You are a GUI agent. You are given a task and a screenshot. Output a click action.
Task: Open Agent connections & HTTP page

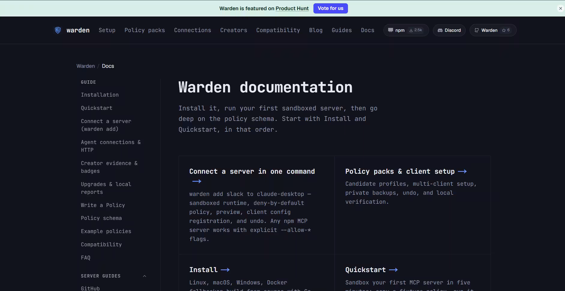coord(111,146)
